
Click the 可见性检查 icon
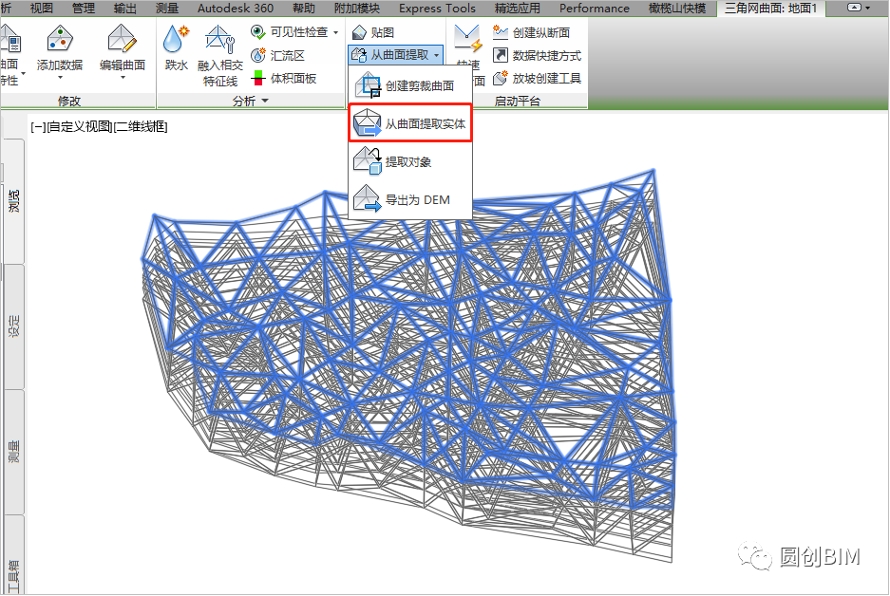(x=258, y=32)
